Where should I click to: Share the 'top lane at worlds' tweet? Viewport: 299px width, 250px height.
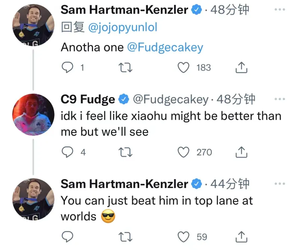[241, 237]
